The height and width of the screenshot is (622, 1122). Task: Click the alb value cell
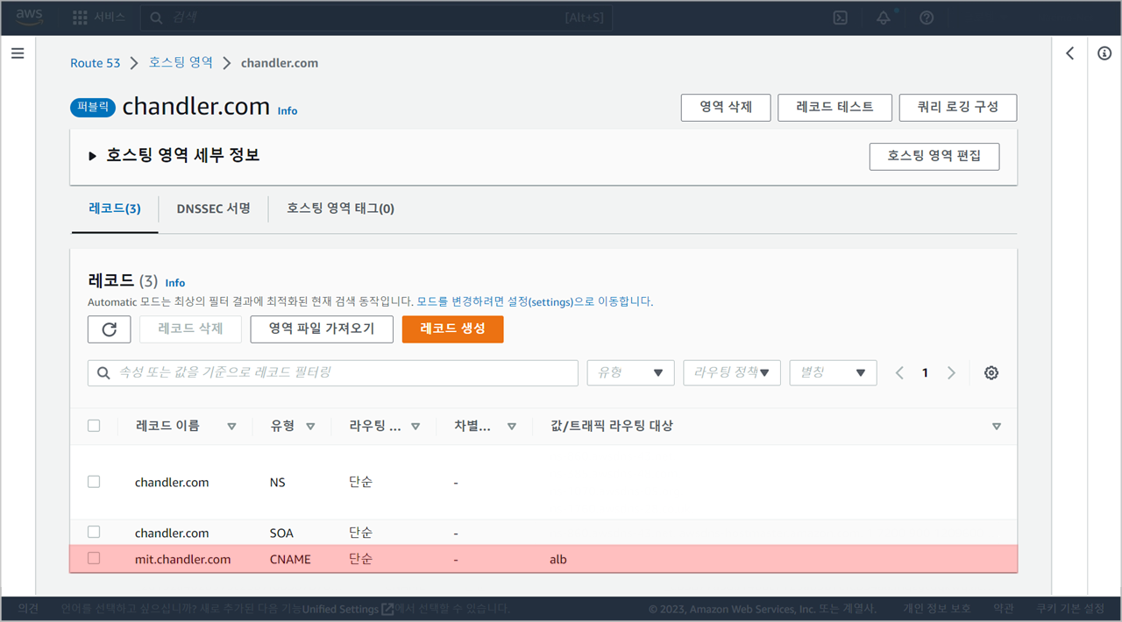[x=558, y=559]
